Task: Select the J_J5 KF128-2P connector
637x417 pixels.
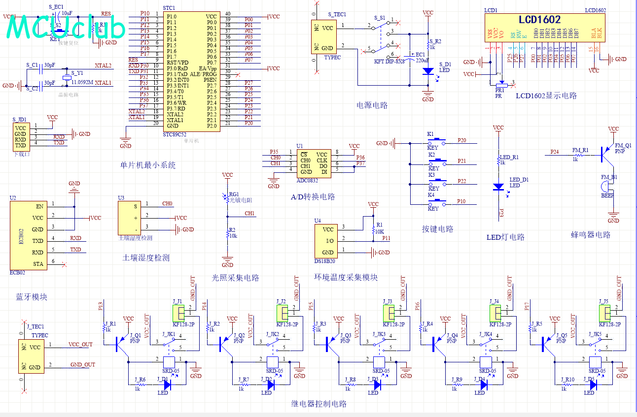Action: (x=604, y=313)
